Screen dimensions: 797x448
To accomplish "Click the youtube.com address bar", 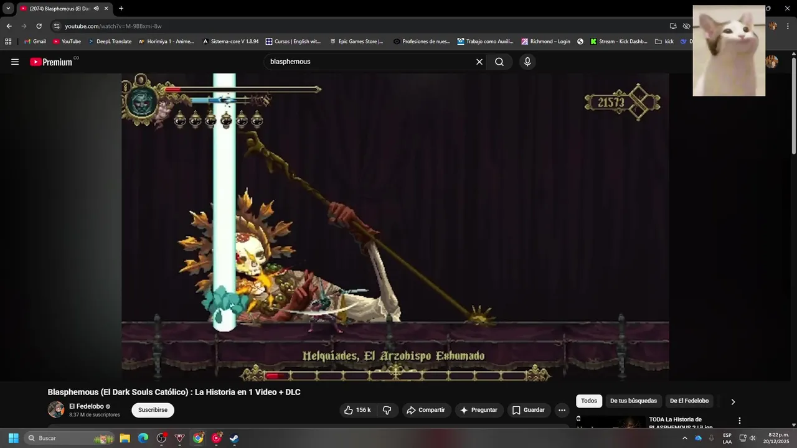I will point(113,26).
